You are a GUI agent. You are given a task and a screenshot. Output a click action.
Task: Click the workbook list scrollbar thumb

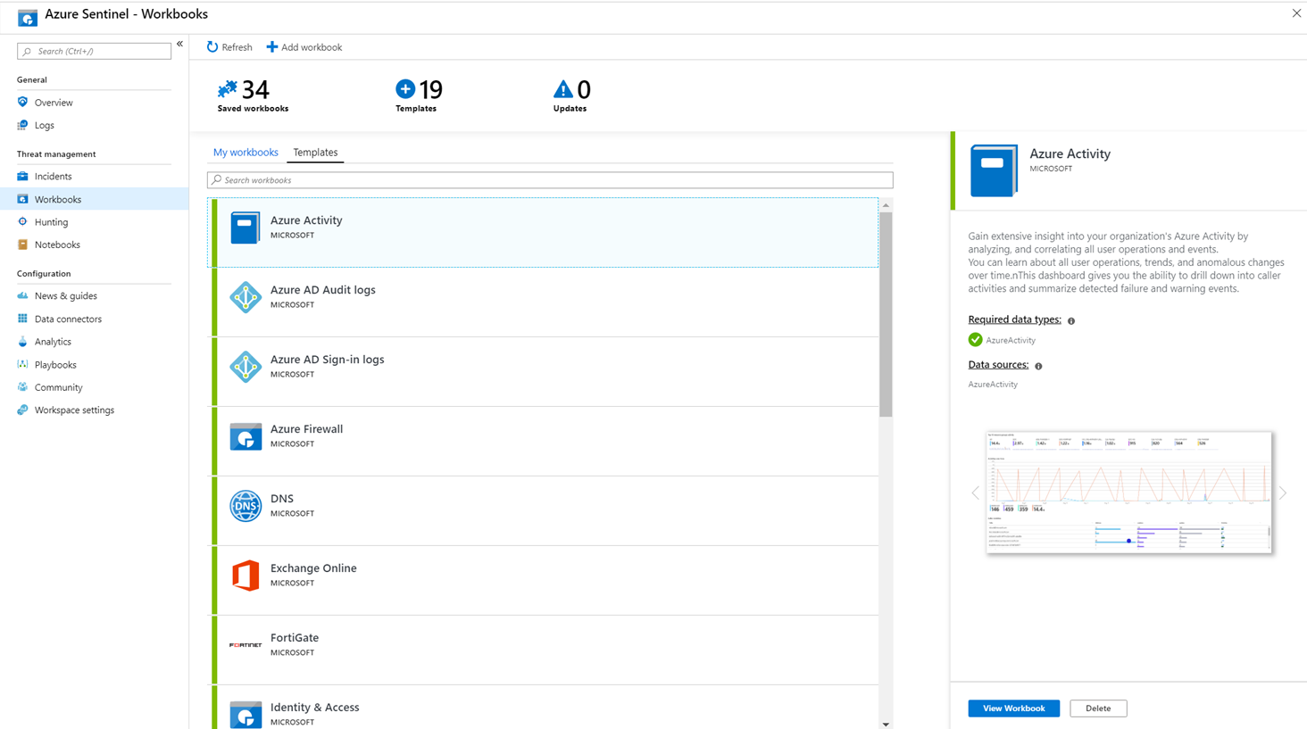tap(886, 314)
